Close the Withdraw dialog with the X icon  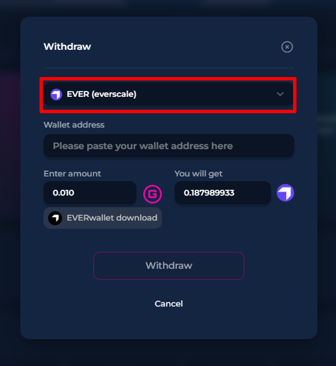[287, 47]
